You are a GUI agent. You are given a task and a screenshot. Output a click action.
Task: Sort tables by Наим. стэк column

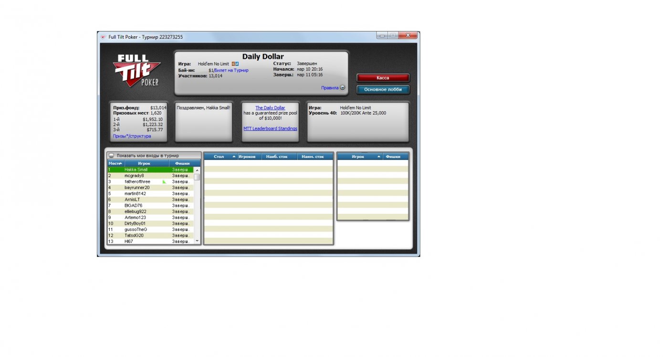point(315,157)
